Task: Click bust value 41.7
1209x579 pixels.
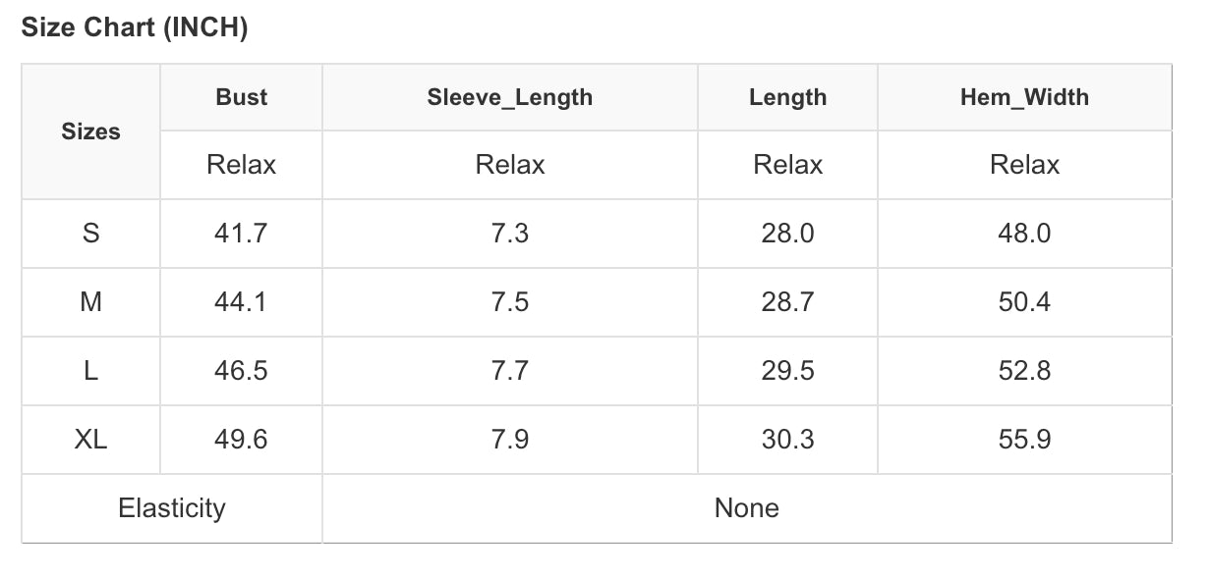Action: (241, 234)
